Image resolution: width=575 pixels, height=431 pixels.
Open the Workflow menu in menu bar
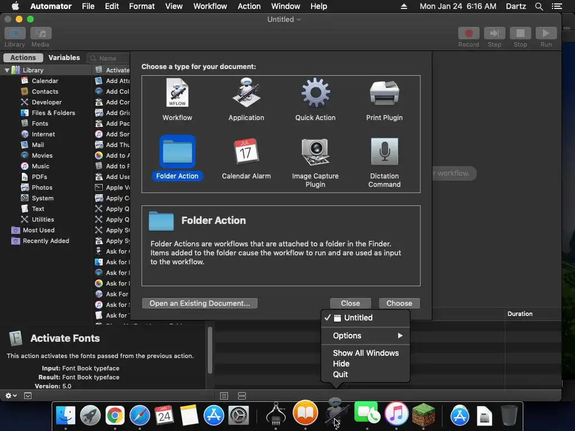pyautogui.click(x=210, y=6)
